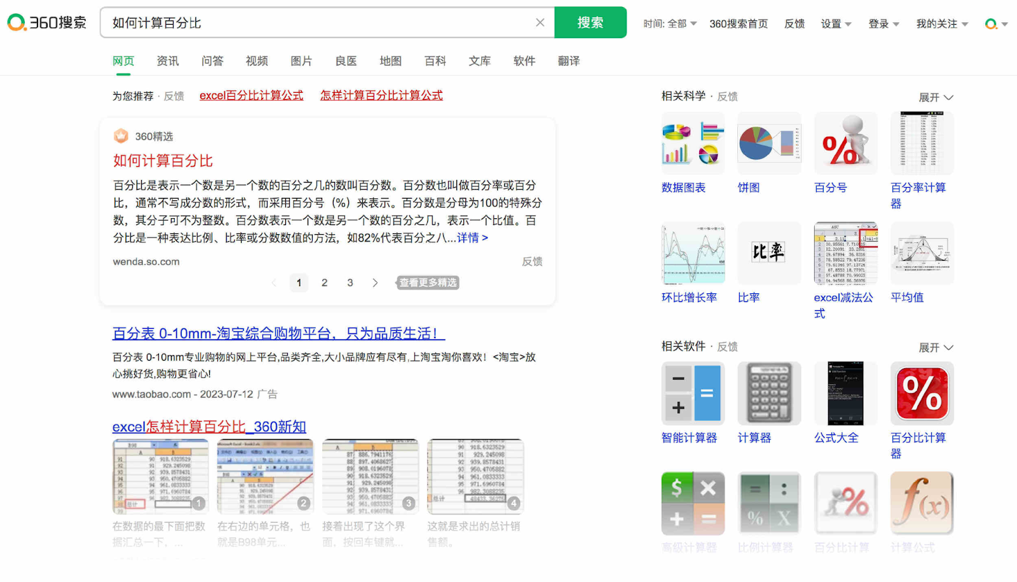Open the 智能计算器 app icon
This screenshot has height=582, width=1017.
(x=693, y=393)
